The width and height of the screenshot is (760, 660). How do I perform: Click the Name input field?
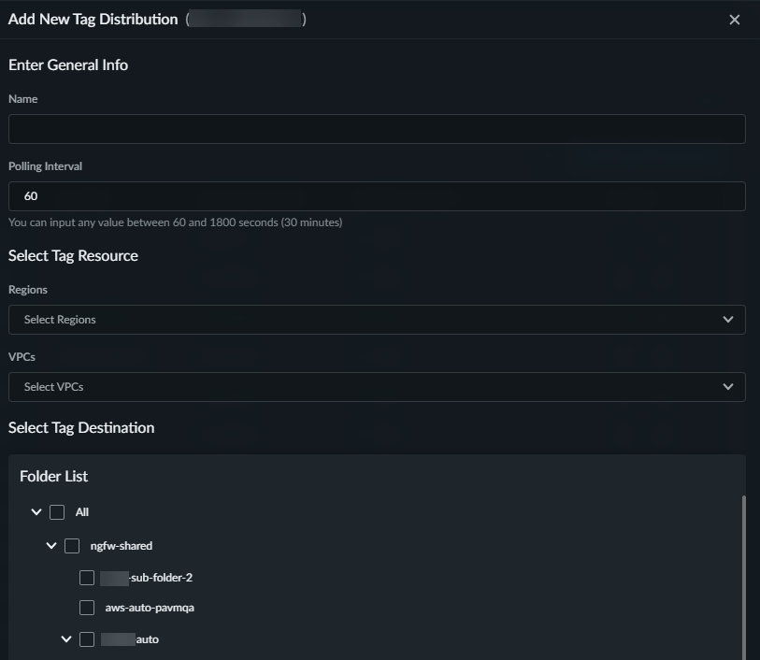click(377, 129)
